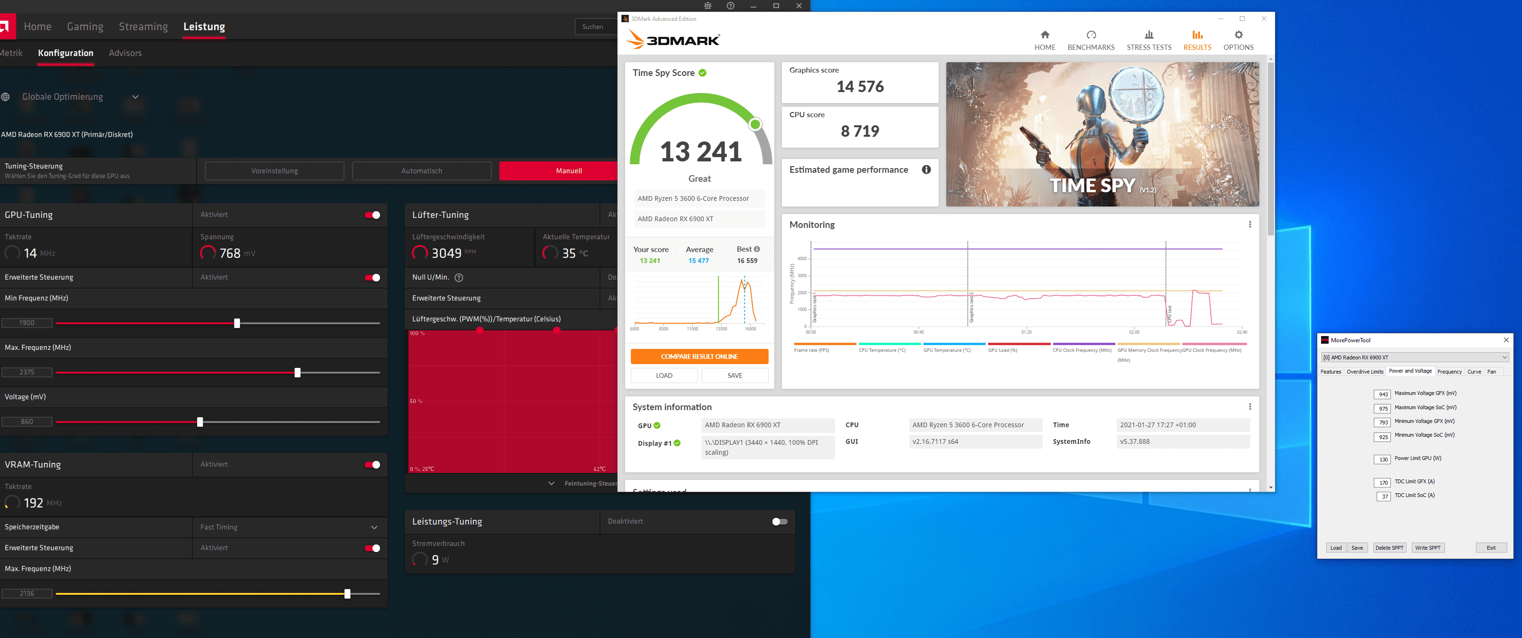1522x638 pixels.
Task: Open MorePowerTool Frequency tab
Action: (1449, 372)
